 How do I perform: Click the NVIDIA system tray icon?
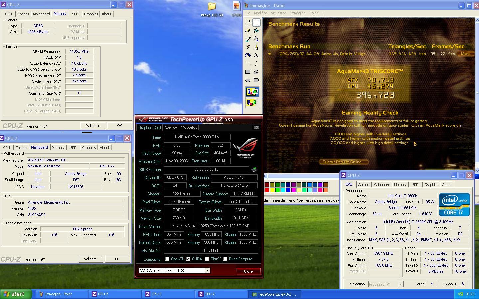[460, 294]
